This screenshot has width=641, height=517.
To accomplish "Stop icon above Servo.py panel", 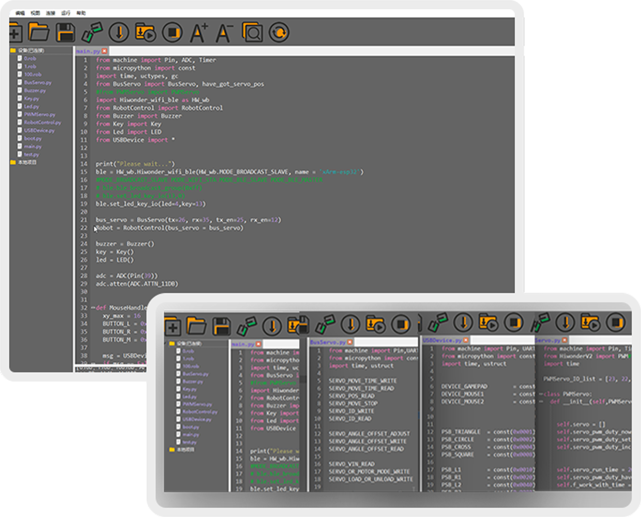I will pyautogui.click(x=616, y=323).
